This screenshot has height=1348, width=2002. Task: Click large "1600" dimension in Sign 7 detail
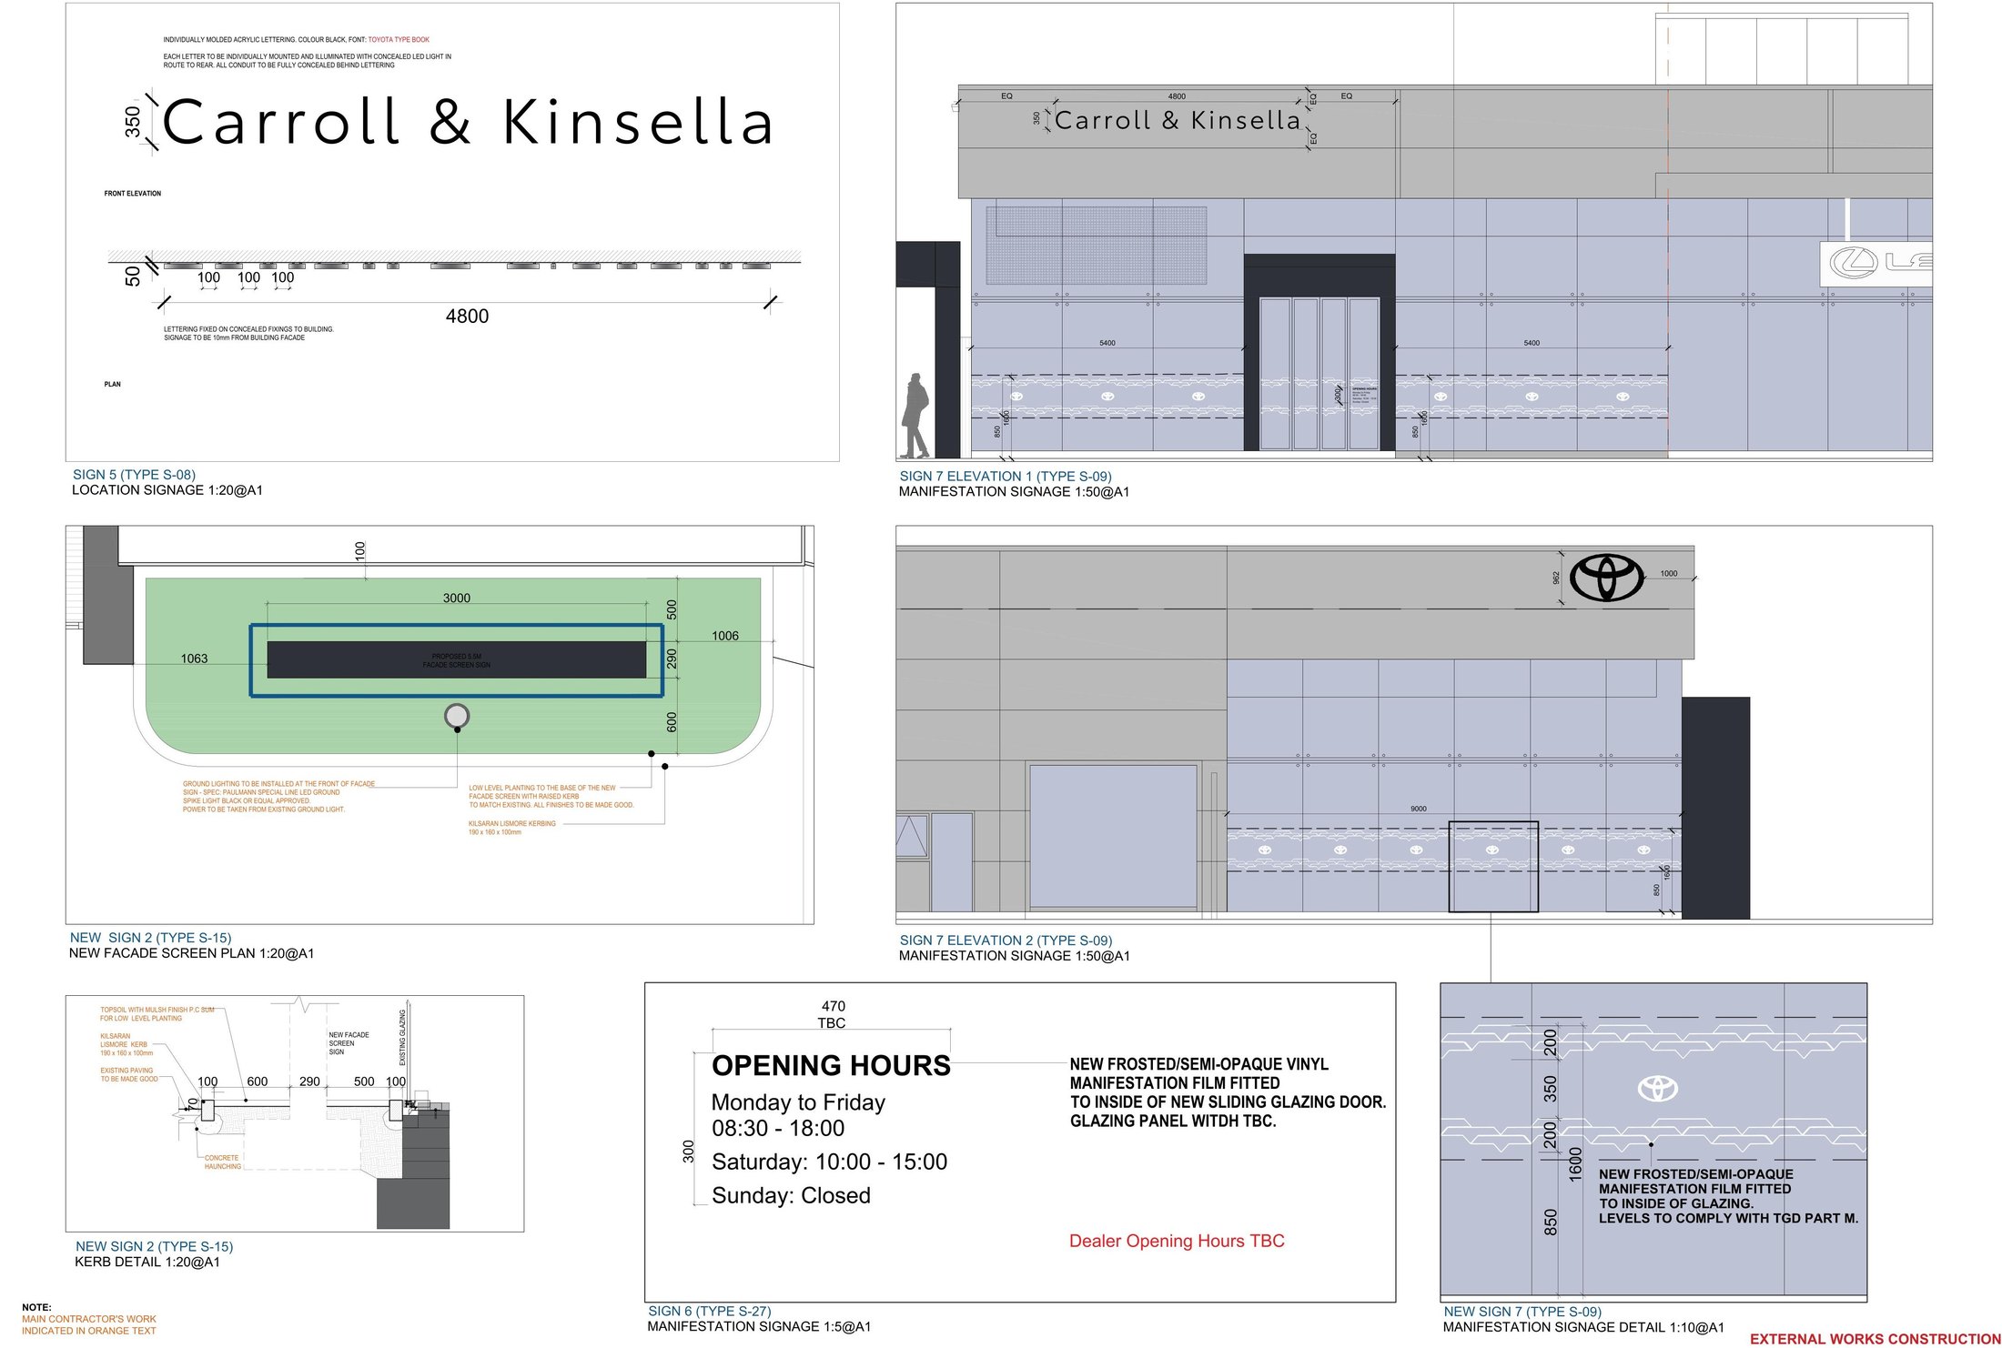(x=1575, y=1164)
